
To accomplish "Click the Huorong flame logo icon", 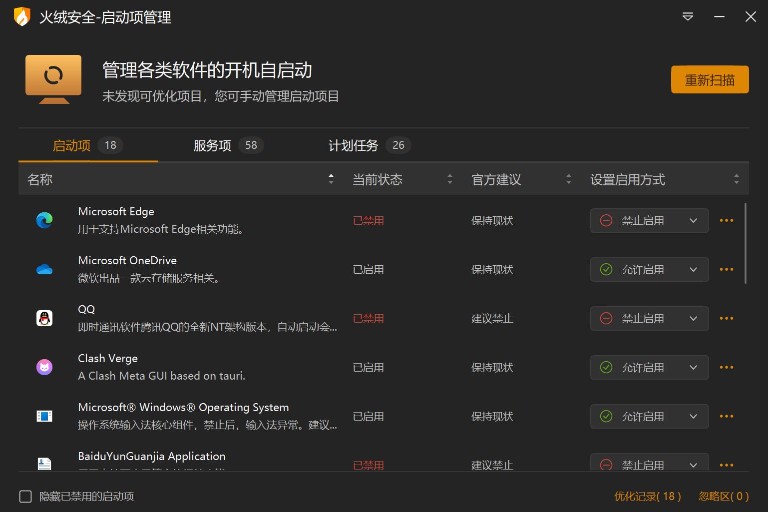I will (x=22, y=16).
